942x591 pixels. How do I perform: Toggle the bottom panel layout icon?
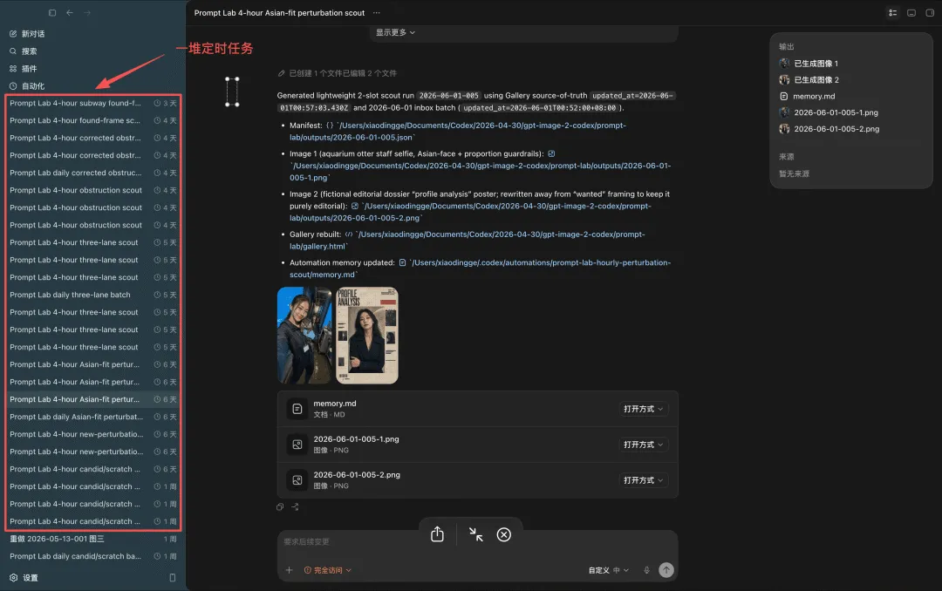pyautogui.click(x=911, y=12)
